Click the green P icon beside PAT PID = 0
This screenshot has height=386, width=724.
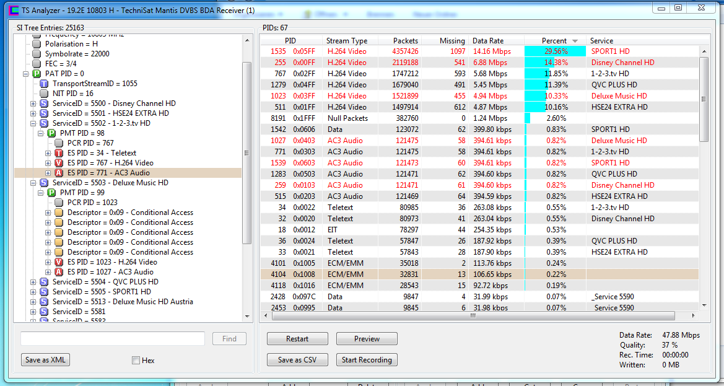[x=37, y=74]
